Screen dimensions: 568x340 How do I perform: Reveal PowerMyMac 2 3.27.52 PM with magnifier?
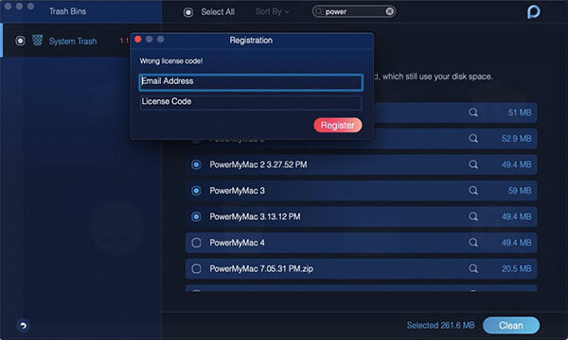click(x=473, y=164)
